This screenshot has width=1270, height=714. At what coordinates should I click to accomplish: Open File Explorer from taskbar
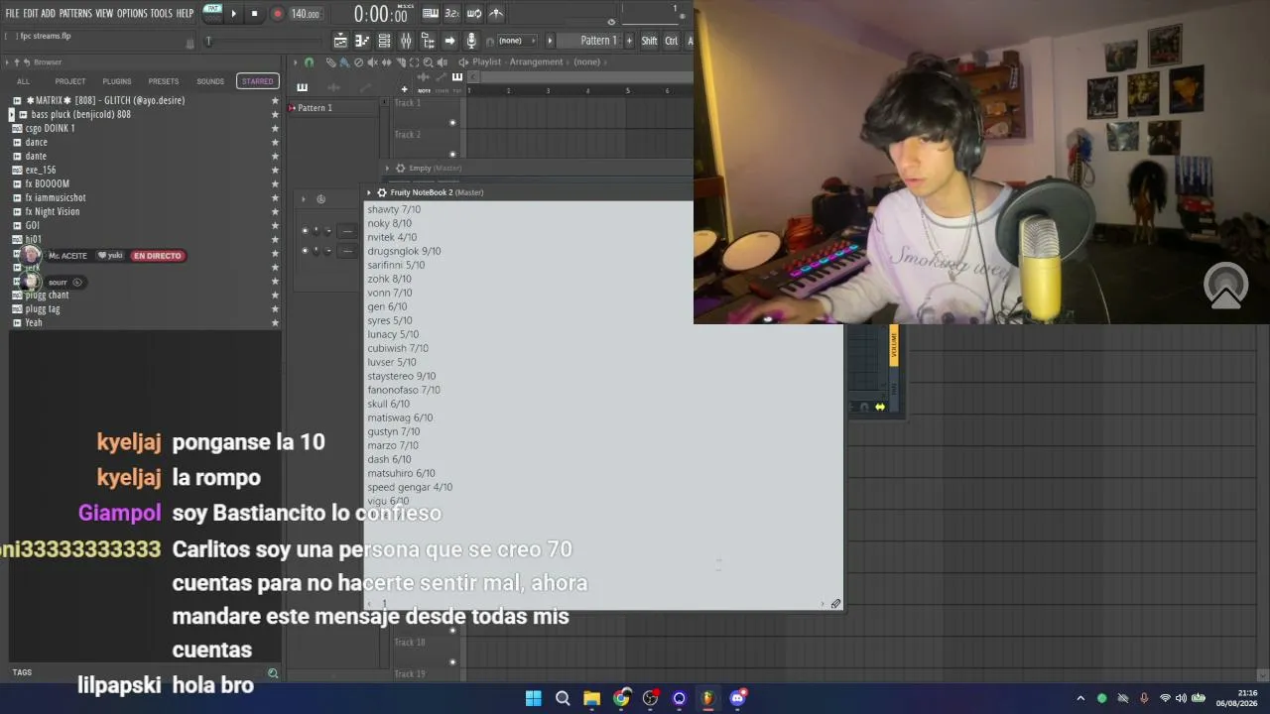[591, 698]
